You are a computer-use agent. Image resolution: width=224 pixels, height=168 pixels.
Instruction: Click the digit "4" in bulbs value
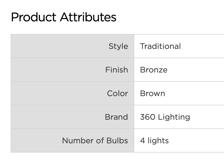point(142,140)
